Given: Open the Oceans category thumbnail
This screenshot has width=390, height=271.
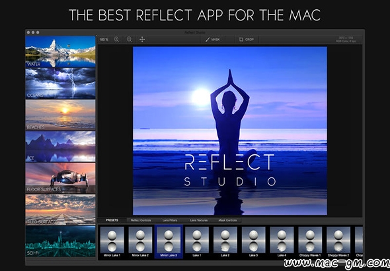Looking at the screenshot, I should tap(60, 83).
